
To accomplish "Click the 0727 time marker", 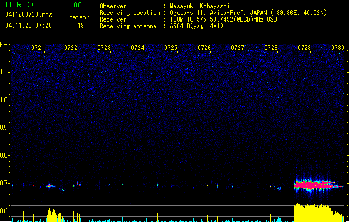I will point(238,48).
